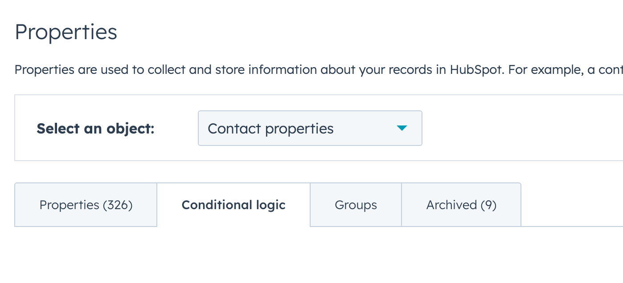Choose the Conditional logic section
The image size is (623, 283).
(234, 205)
